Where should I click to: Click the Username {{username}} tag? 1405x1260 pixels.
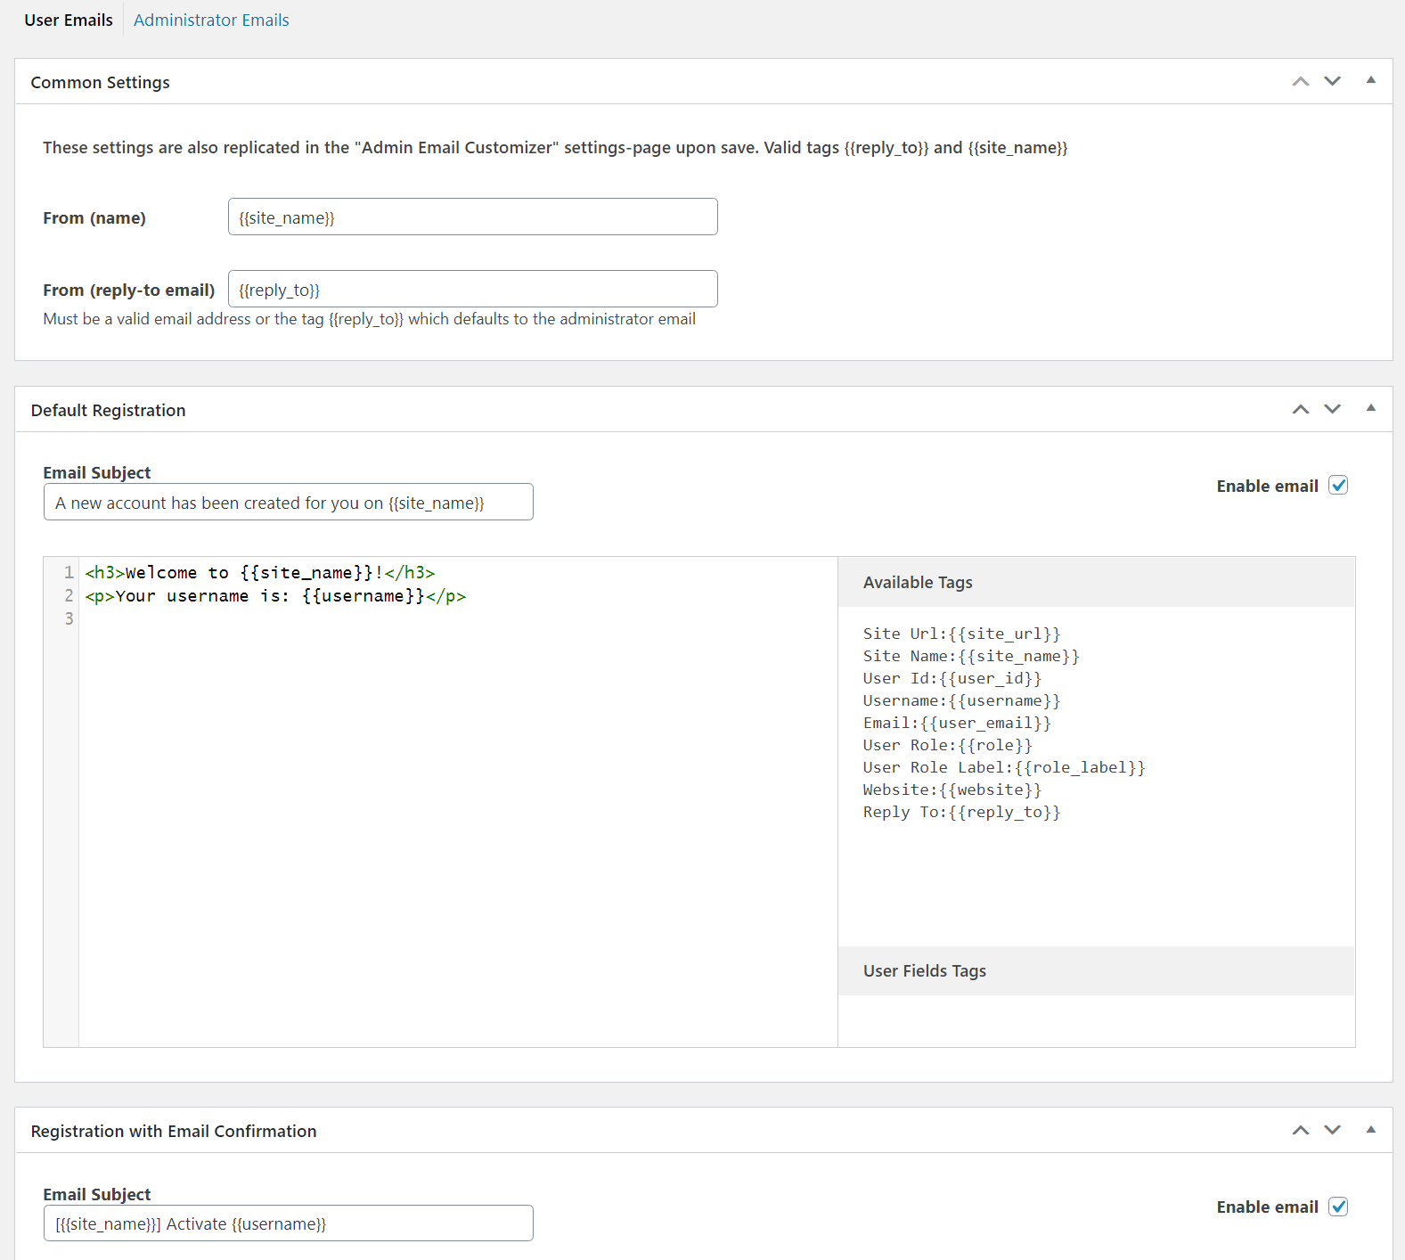point(961,700)
